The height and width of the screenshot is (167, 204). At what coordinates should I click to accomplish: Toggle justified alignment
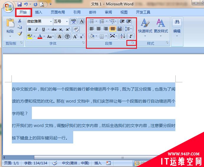pos(113,29)
